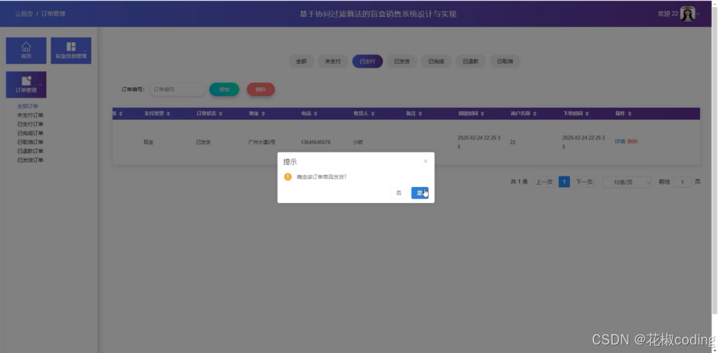Click phone number 13645645678 cell

316,142
